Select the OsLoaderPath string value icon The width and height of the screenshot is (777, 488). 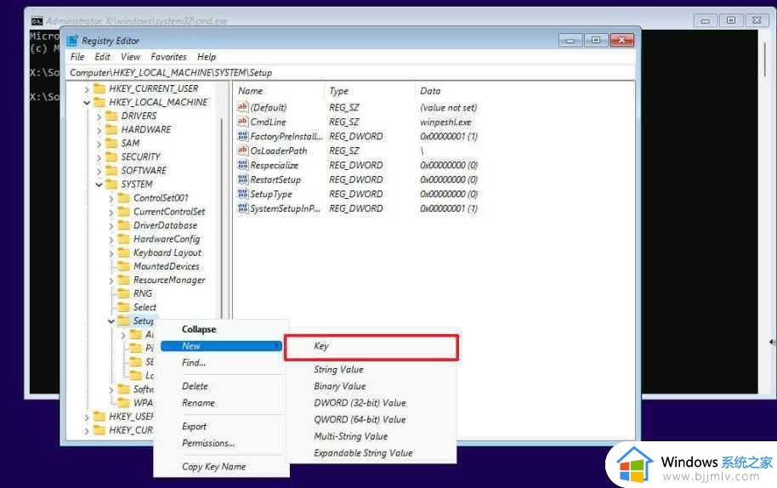coord(243,150)
